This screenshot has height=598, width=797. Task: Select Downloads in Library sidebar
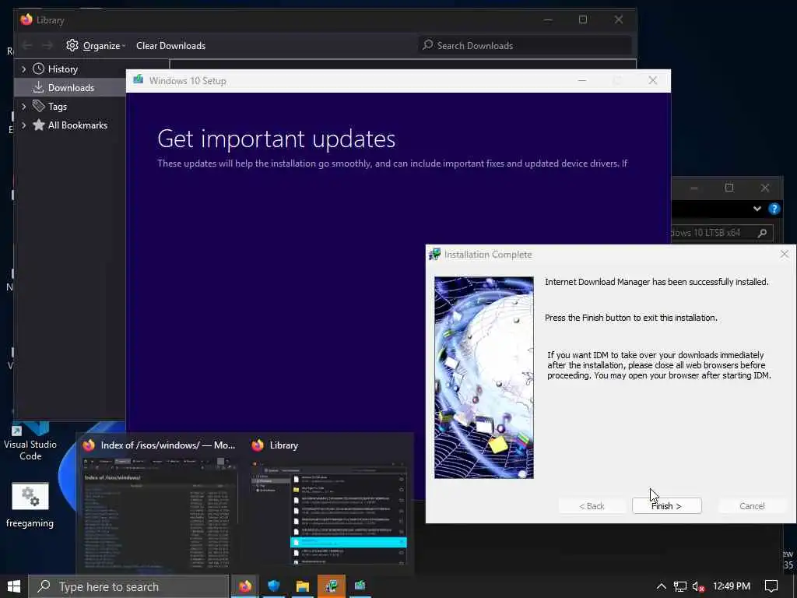click(x=71, y=88)
